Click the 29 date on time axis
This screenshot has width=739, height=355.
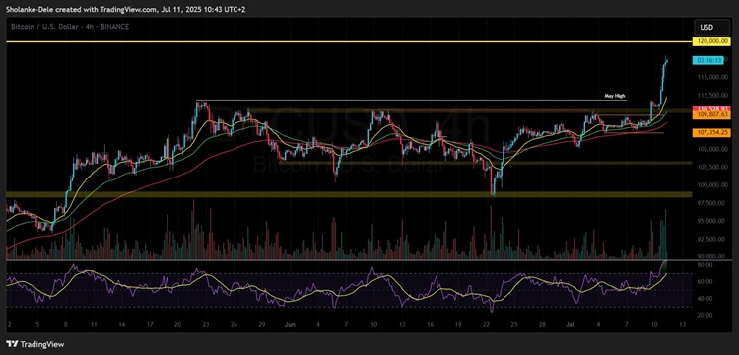(262, 325)
